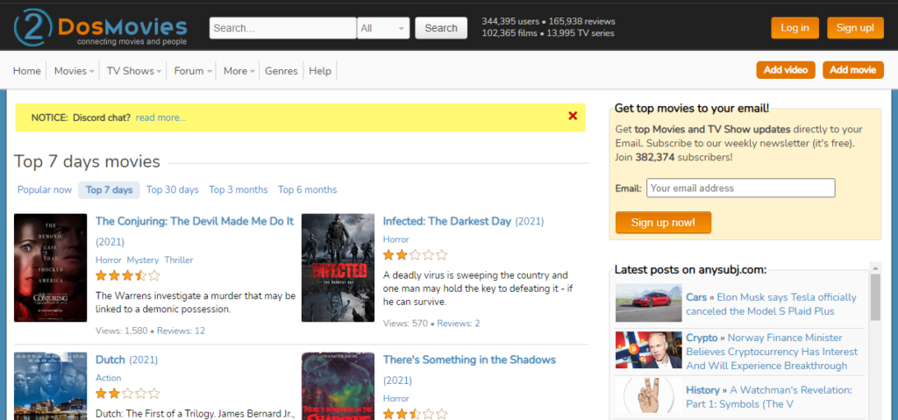
Task: Click the star rating for There's Something in the Shadows
Action: [x=415, y=414]
